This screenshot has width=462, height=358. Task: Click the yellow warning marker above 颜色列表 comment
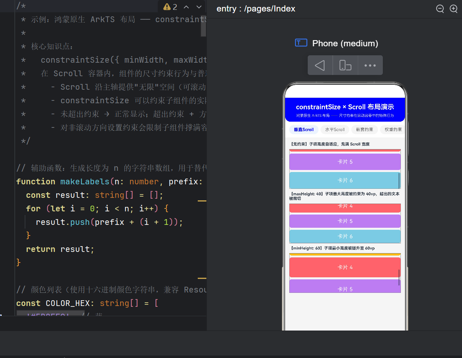click(x=202, y=278)
